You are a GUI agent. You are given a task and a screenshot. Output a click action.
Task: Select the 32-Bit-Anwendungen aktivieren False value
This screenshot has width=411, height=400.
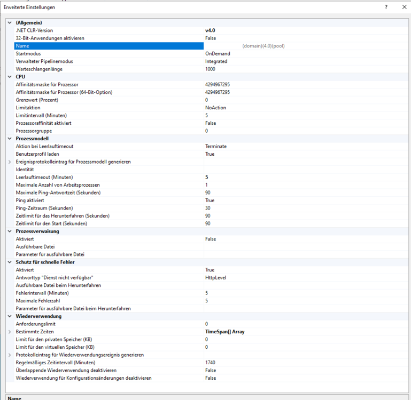211,38
